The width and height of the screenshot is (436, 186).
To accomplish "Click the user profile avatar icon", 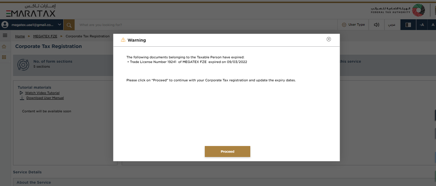I will pyautogui.click(x=5, y=25).
